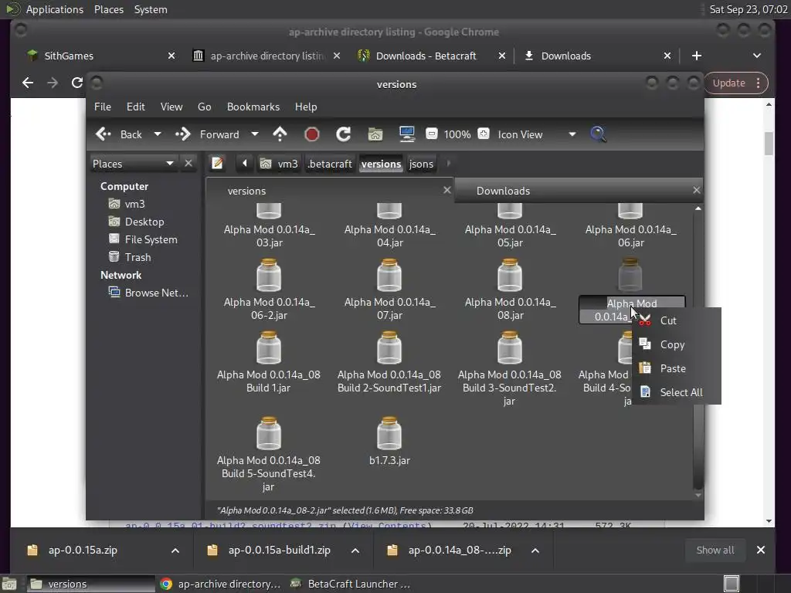The image size is (791, 593).
Task: Click the Chrome Update button
Action: 735,83
